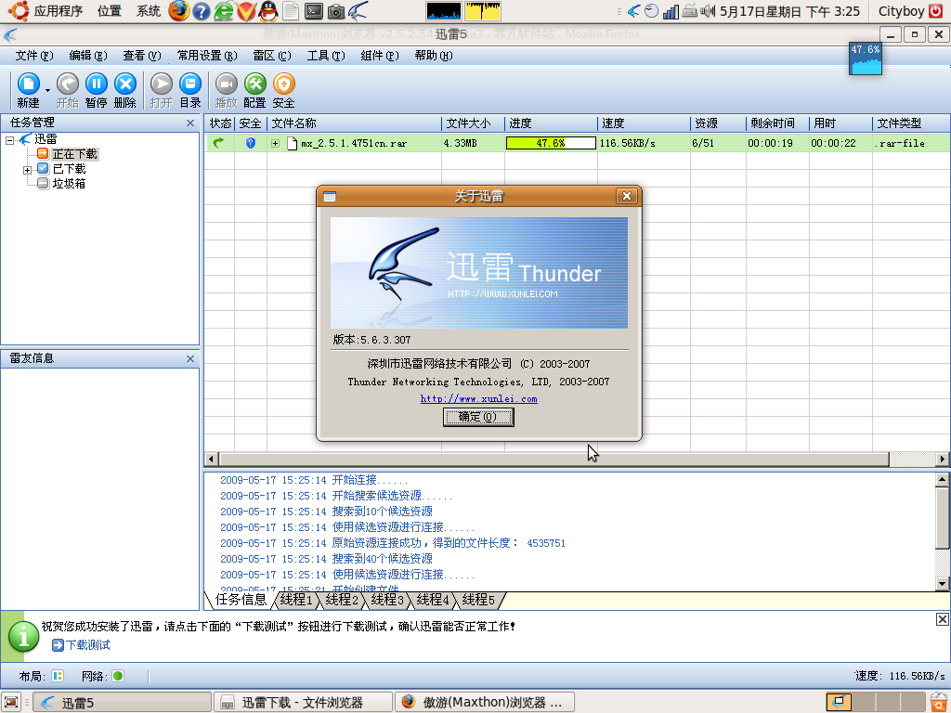Switch to the 线程5 tab
Viewport: 951px width, 713px height.
[x=478, y=601]
